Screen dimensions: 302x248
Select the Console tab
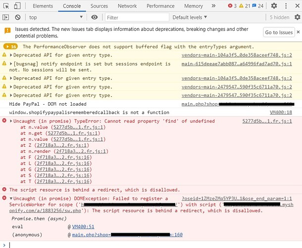click(x=72, y=6)
